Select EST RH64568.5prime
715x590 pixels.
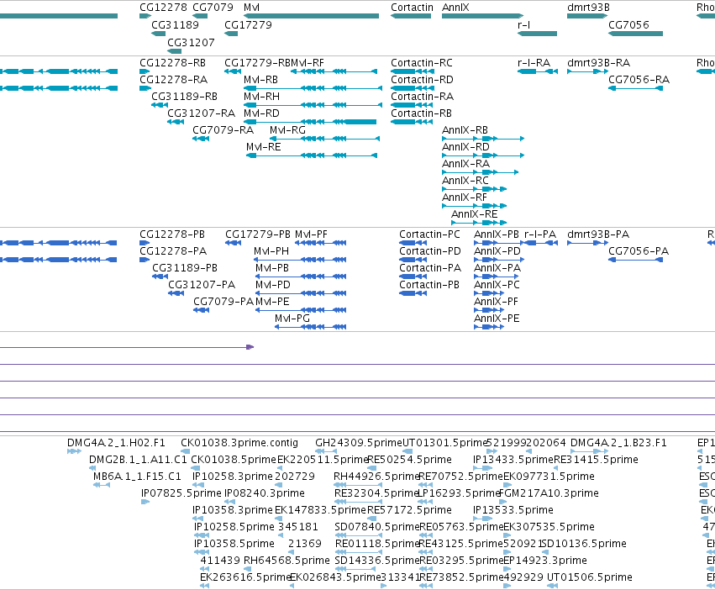[247, 569]
